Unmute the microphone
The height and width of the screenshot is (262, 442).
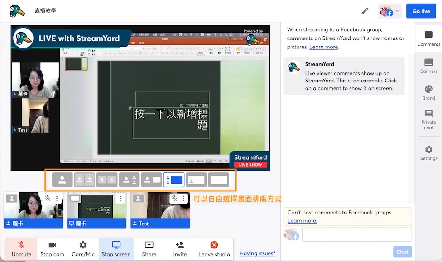[x=21, y=249]
